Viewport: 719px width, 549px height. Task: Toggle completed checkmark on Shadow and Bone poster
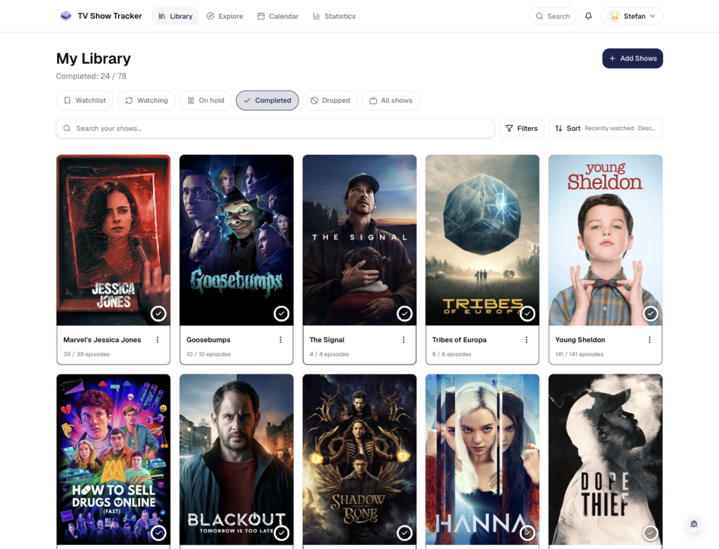pyautogui.click(x=404, y=533)
